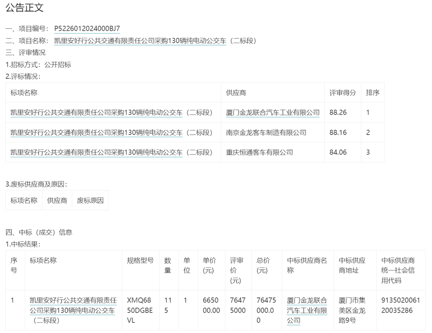The width and height of the screenshot is (432, 333).
Task: Open project number link P5226012024000BJ7
Action: point(87,29)
